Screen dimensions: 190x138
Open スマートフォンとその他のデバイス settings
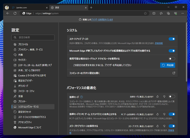click(x=33, y=117)
